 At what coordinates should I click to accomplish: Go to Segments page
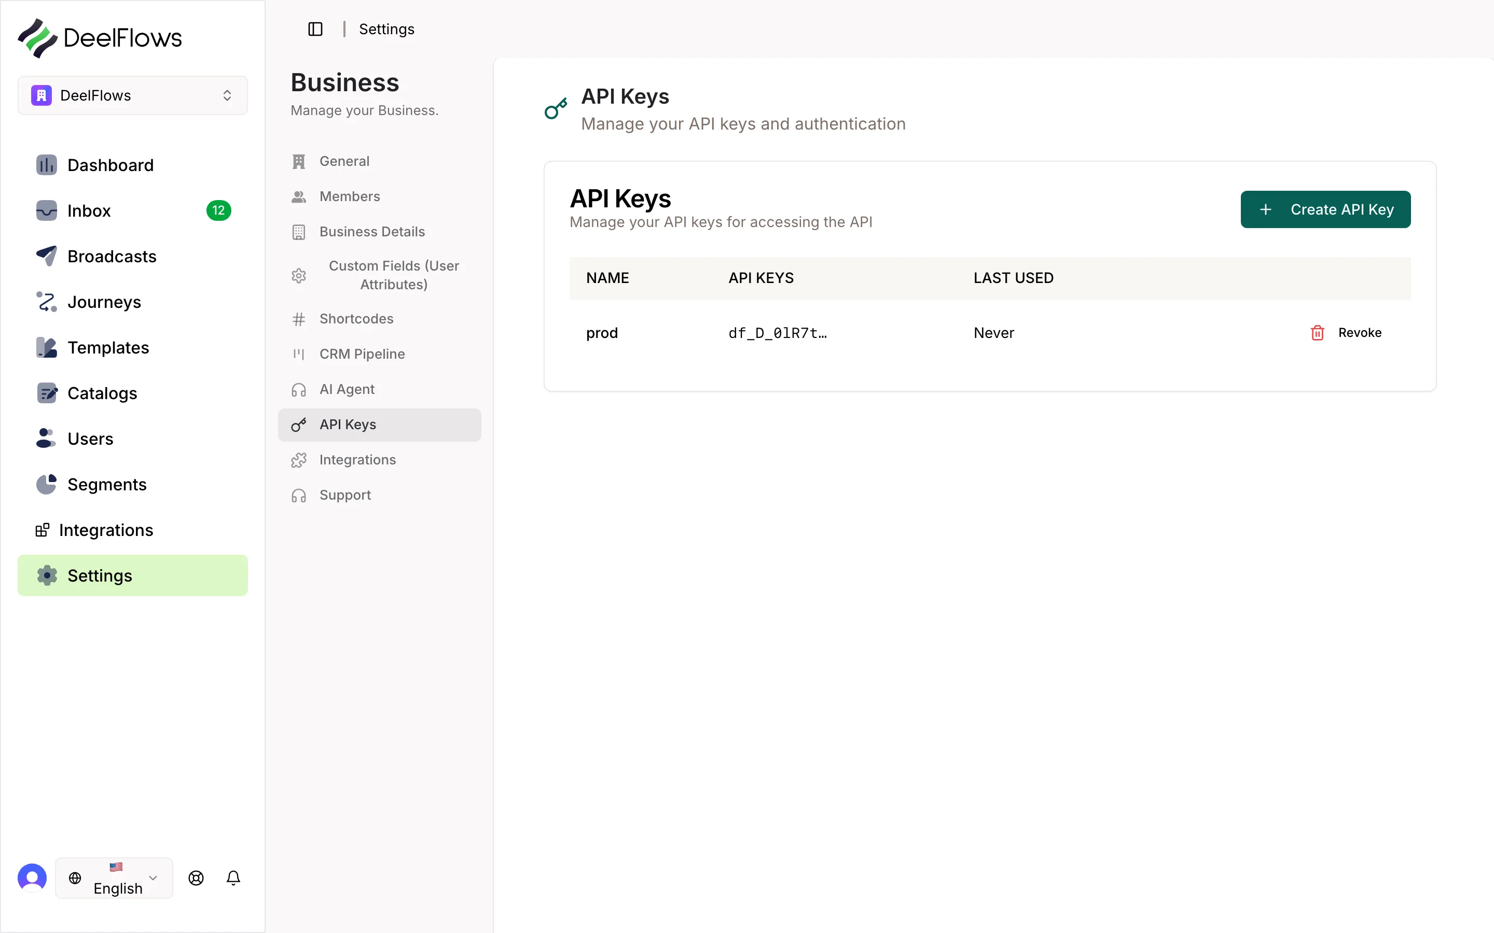(133, 485)
